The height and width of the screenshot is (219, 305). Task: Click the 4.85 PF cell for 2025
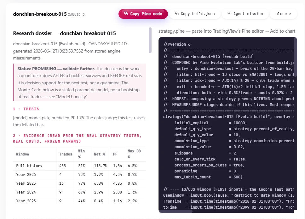point(118,183)
